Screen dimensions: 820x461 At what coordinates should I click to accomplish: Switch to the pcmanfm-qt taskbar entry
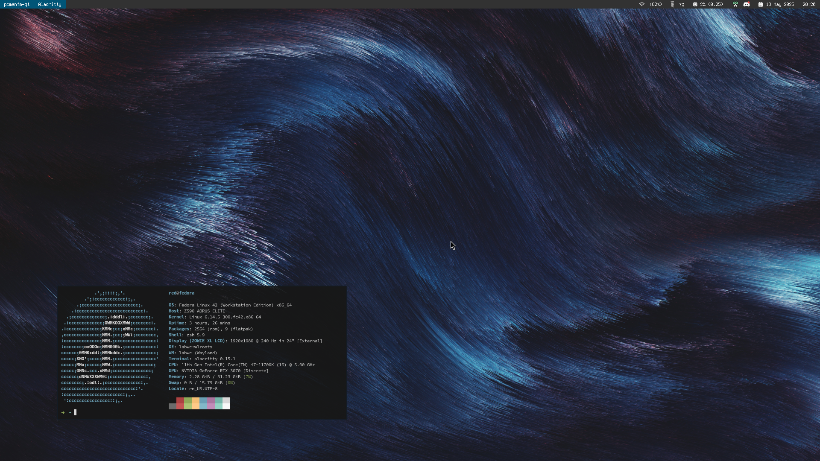17,4
